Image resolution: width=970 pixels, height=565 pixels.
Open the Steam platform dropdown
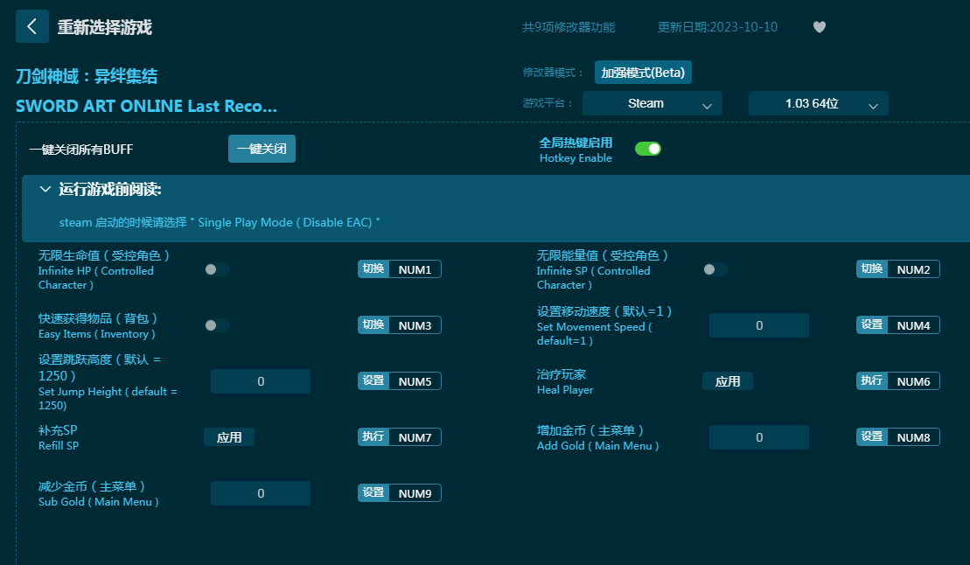[652, 103]
